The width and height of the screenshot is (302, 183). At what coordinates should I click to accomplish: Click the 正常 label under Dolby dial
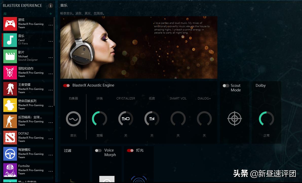tap(266, 136)
